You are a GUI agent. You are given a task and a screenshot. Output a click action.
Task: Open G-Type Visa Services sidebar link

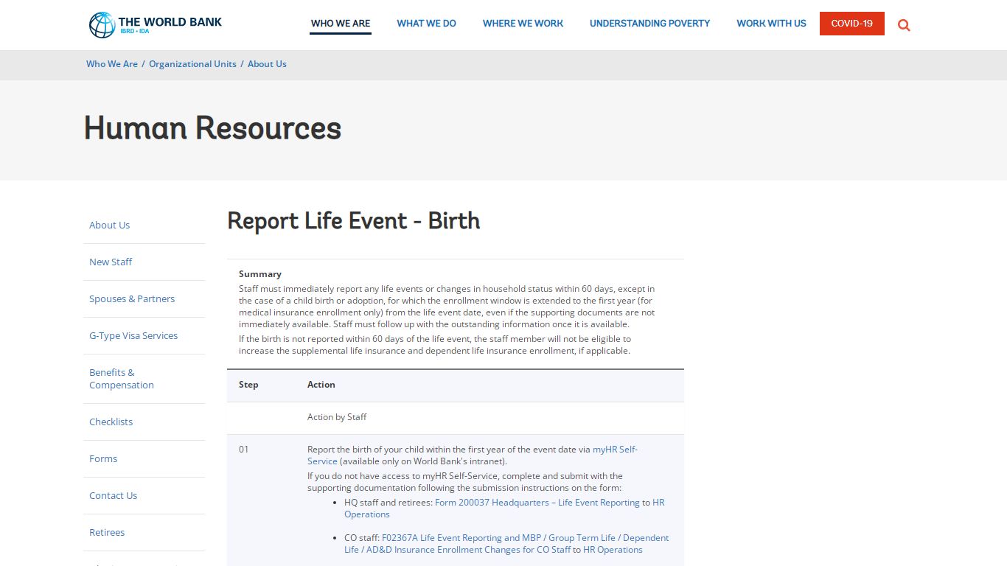pos(133,335)
